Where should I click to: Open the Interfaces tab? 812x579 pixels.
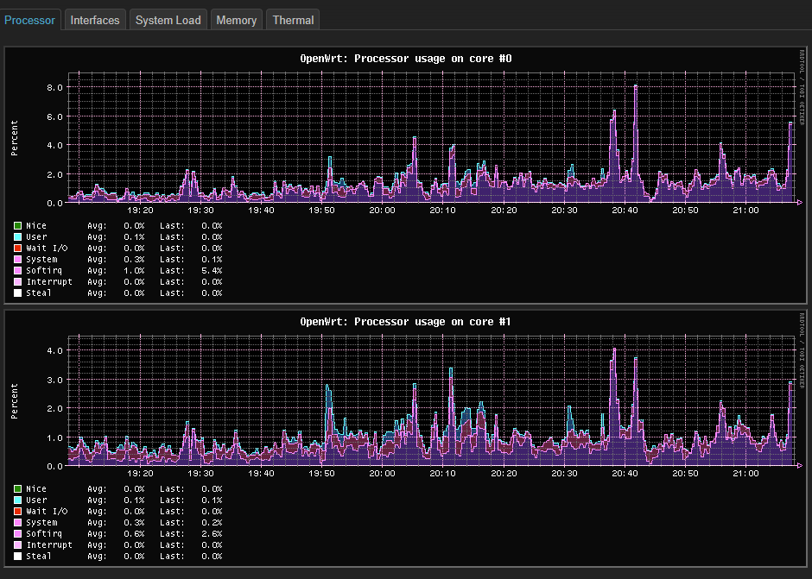(95, 20)
